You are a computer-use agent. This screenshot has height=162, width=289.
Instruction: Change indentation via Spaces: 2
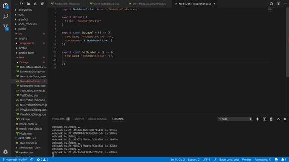point(194,160)
